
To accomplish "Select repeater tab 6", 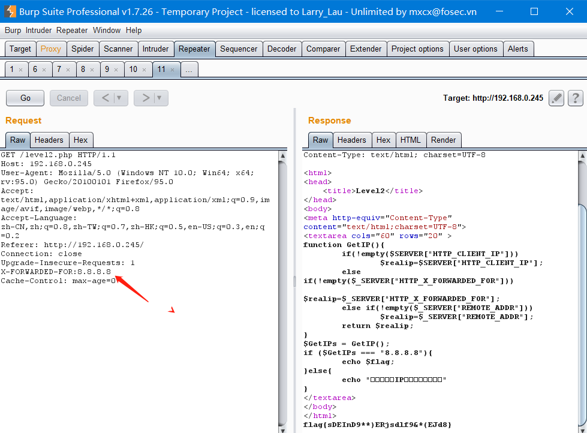I will (x=35, y=70).
